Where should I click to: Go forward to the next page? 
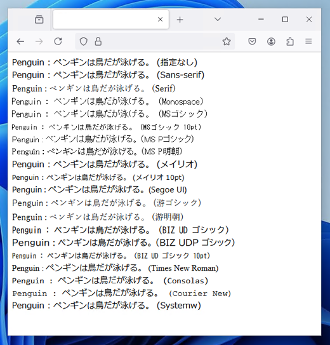point(39,41)
